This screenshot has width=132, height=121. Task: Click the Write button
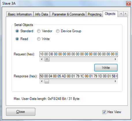click(x=106, y=68)
